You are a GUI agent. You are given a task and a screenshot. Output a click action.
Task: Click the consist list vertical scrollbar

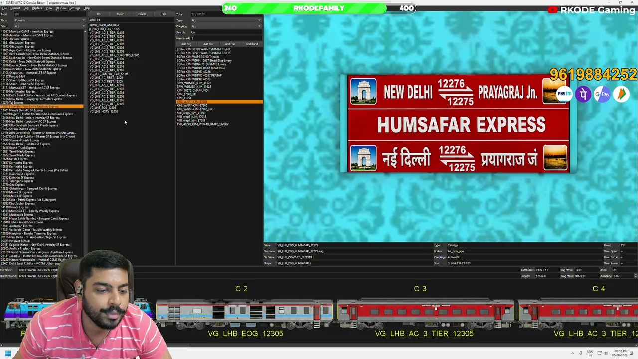pyautogui.click(x=85, y=147)
